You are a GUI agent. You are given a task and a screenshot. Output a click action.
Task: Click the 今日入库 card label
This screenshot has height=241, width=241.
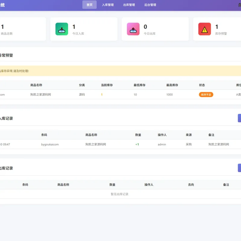pyautogui.click(x=78, y=33)
